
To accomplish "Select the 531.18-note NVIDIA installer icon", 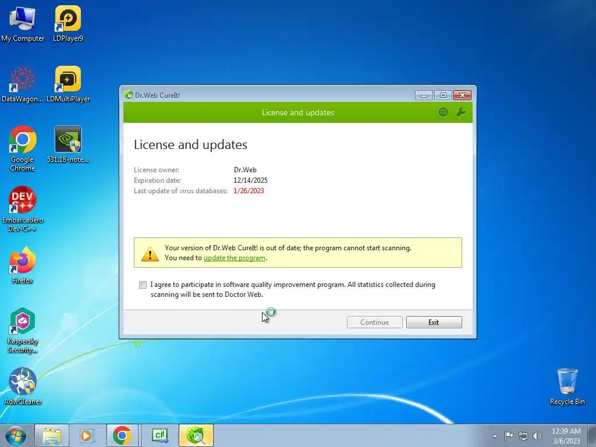I will tap(68, 145).
